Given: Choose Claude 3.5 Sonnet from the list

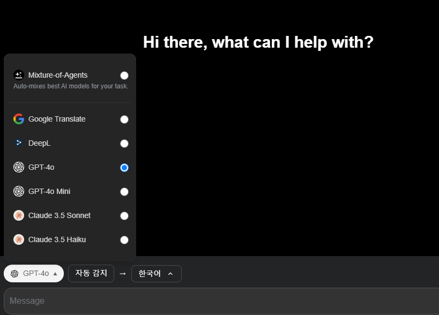Looking at the screenshot, I should click(x=59, y=215).
